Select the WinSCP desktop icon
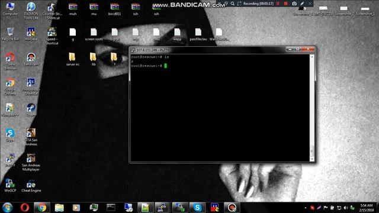 click(10, 185)
